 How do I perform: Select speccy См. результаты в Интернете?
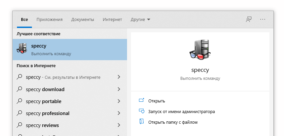click(70, 77)
